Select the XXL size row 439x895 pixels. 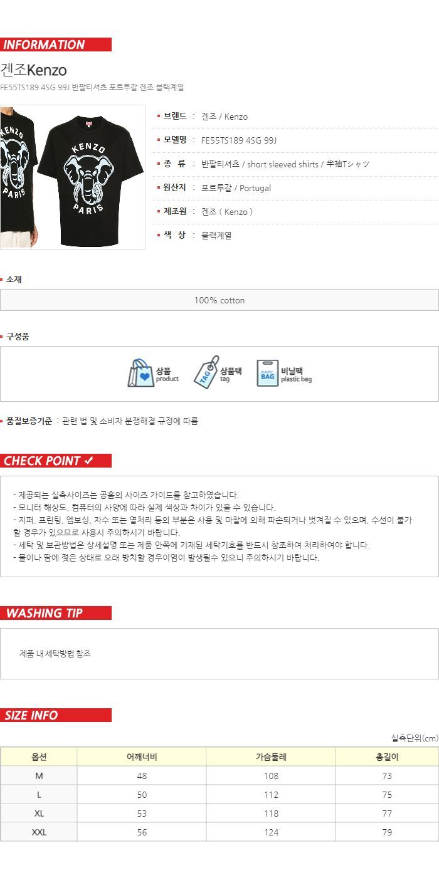pos(219,832)
